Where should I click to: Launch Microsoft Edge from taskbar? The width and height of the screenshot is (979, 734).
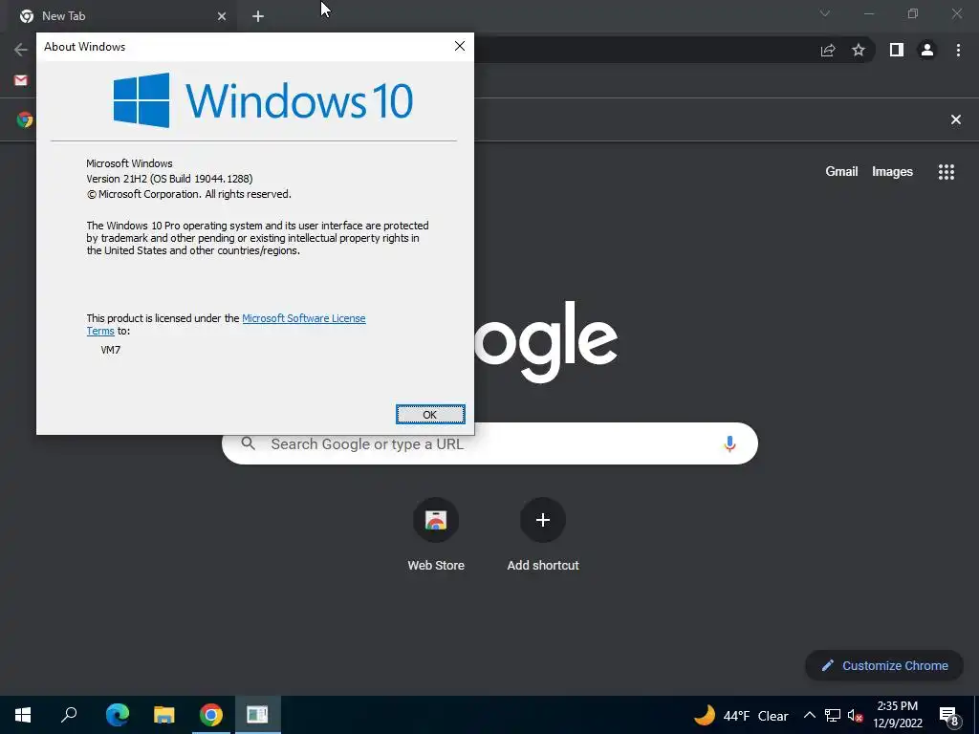(117, 715)
